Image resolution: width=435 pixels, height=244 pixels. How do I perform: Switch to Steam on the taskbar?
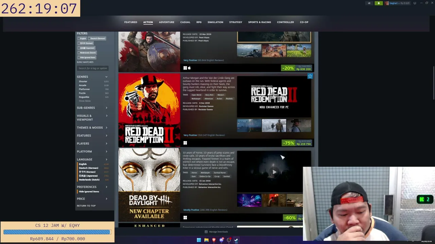[x=236, y=240]
